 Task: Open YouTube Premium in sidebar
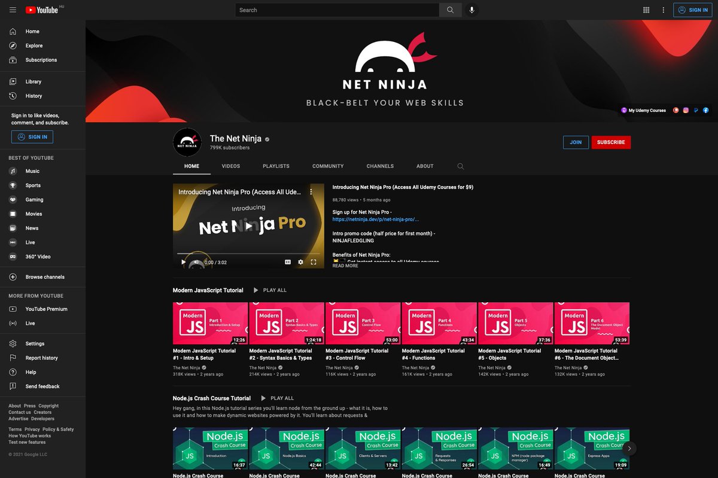42,309
